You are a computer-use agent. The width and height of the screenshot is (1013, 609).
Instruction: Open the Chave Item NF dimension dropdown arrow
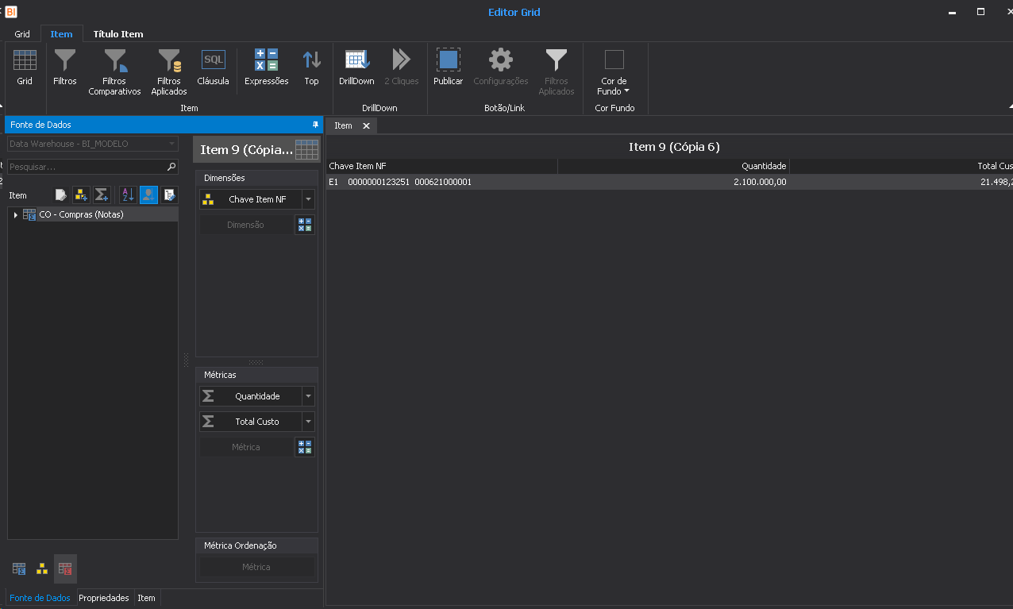pyautogui.click(x=308, y=200)
